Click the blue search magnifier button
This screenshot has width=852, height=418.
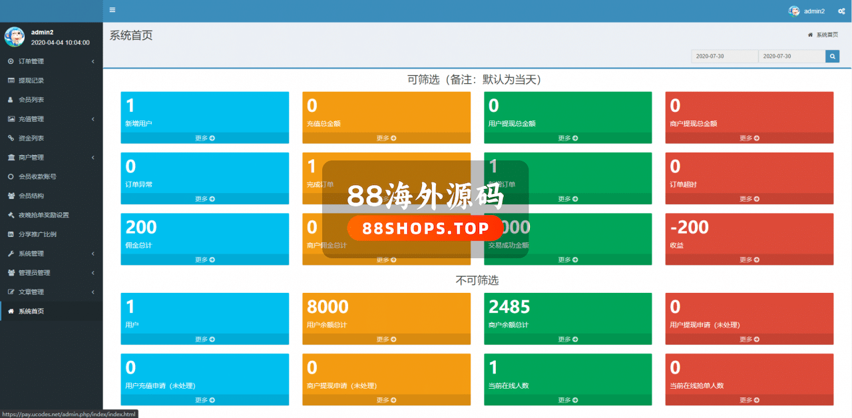point(832,57)
